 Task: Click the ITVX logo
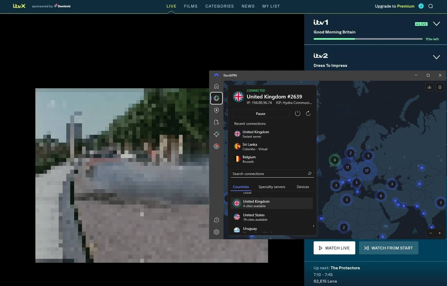pos(19,6)
